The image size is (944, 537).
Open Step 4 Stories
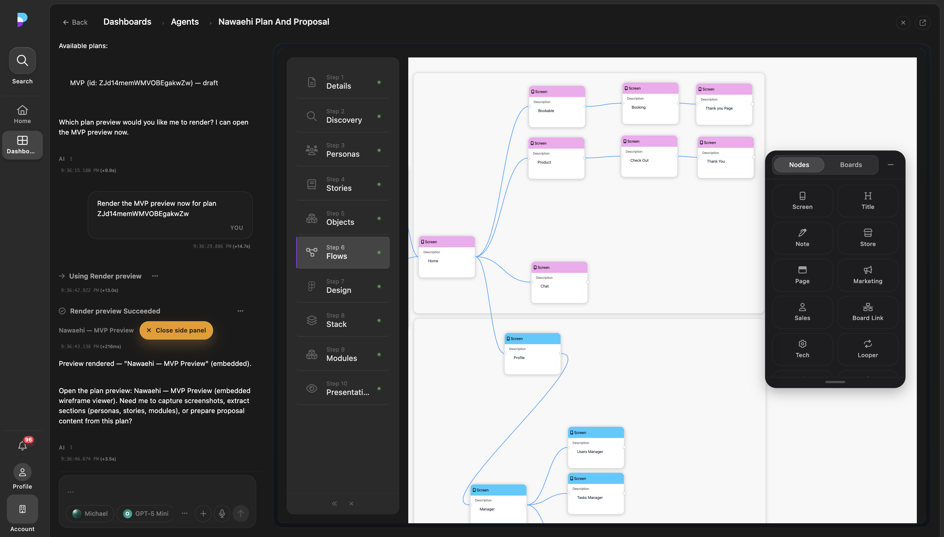[343, 184]
